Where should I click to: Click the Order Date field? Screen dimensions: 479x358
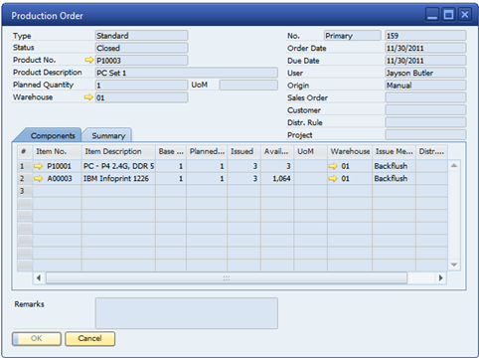(425, 48)
